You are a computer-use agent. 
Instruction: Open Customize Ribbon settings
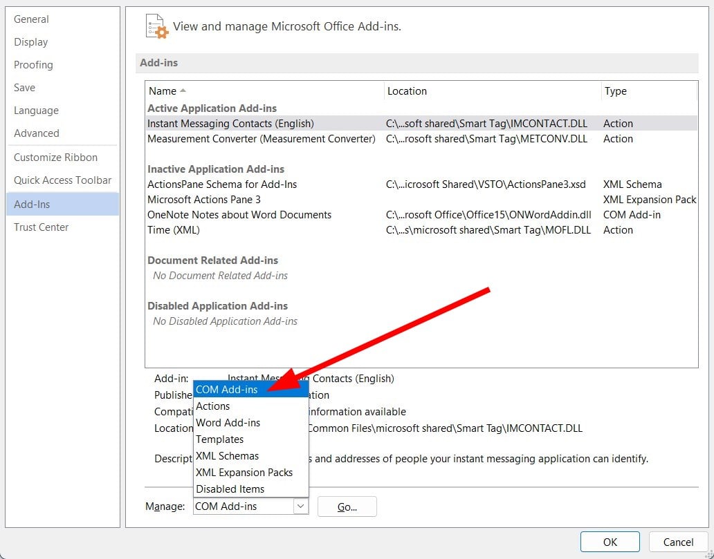tap(55, 158)
